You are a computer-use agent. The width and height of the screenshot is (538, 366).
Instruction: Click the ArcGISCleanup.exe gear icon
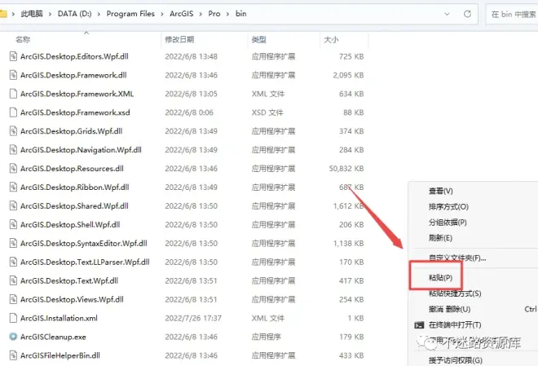coord(13,337)
